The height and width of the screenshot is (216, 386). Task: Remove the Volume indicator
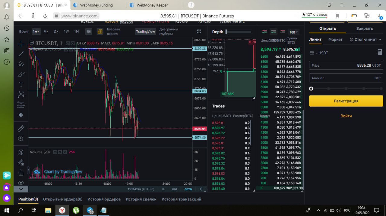[x=64, y=152]
